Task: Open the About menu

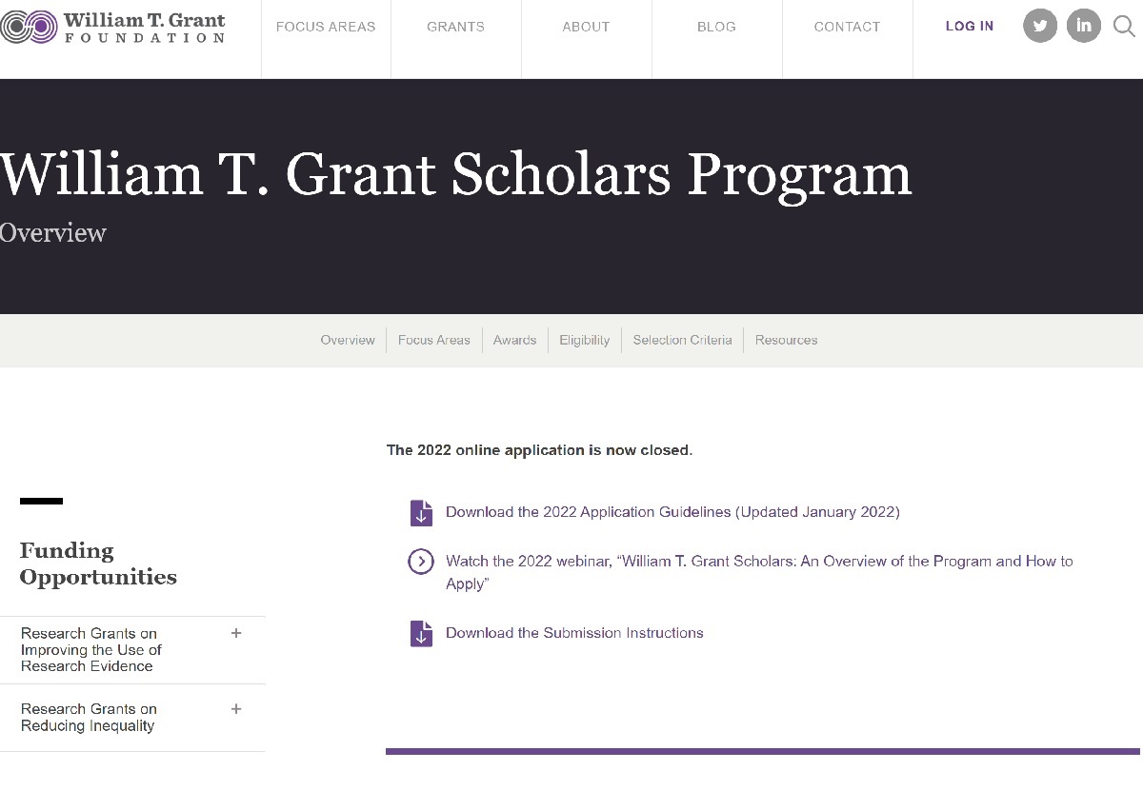Action: 586,27
